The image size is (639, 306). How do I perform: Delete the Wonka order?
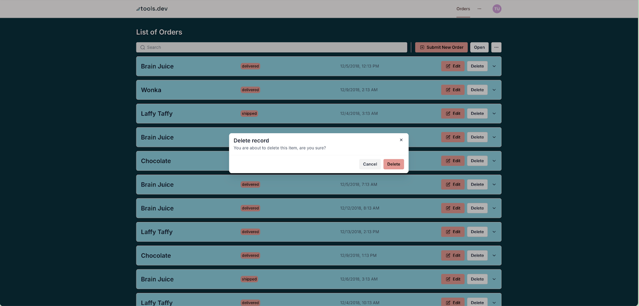[477, 90]
